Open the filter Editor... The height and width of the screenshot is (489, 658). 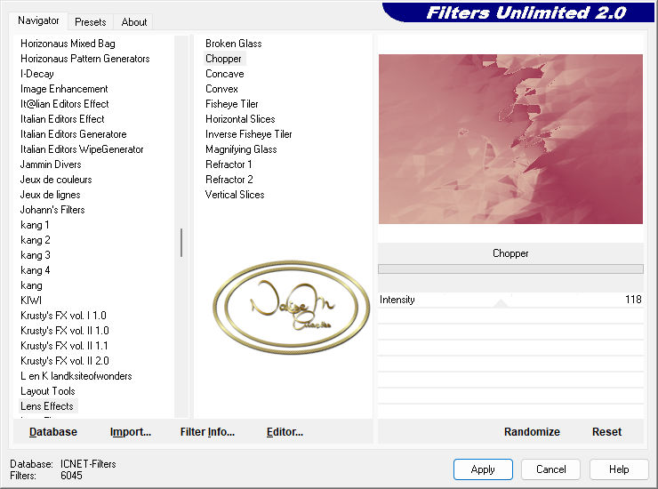tap(285, 432)
